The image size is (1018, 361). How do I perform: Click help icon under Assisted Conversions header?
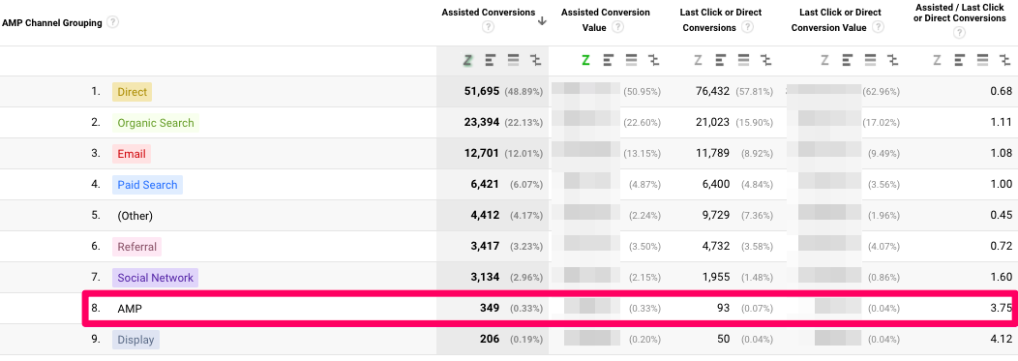tap(489, 27)
